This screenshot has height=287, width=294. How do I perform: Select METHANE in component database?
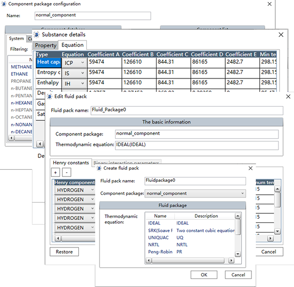[x=21, y=67]
